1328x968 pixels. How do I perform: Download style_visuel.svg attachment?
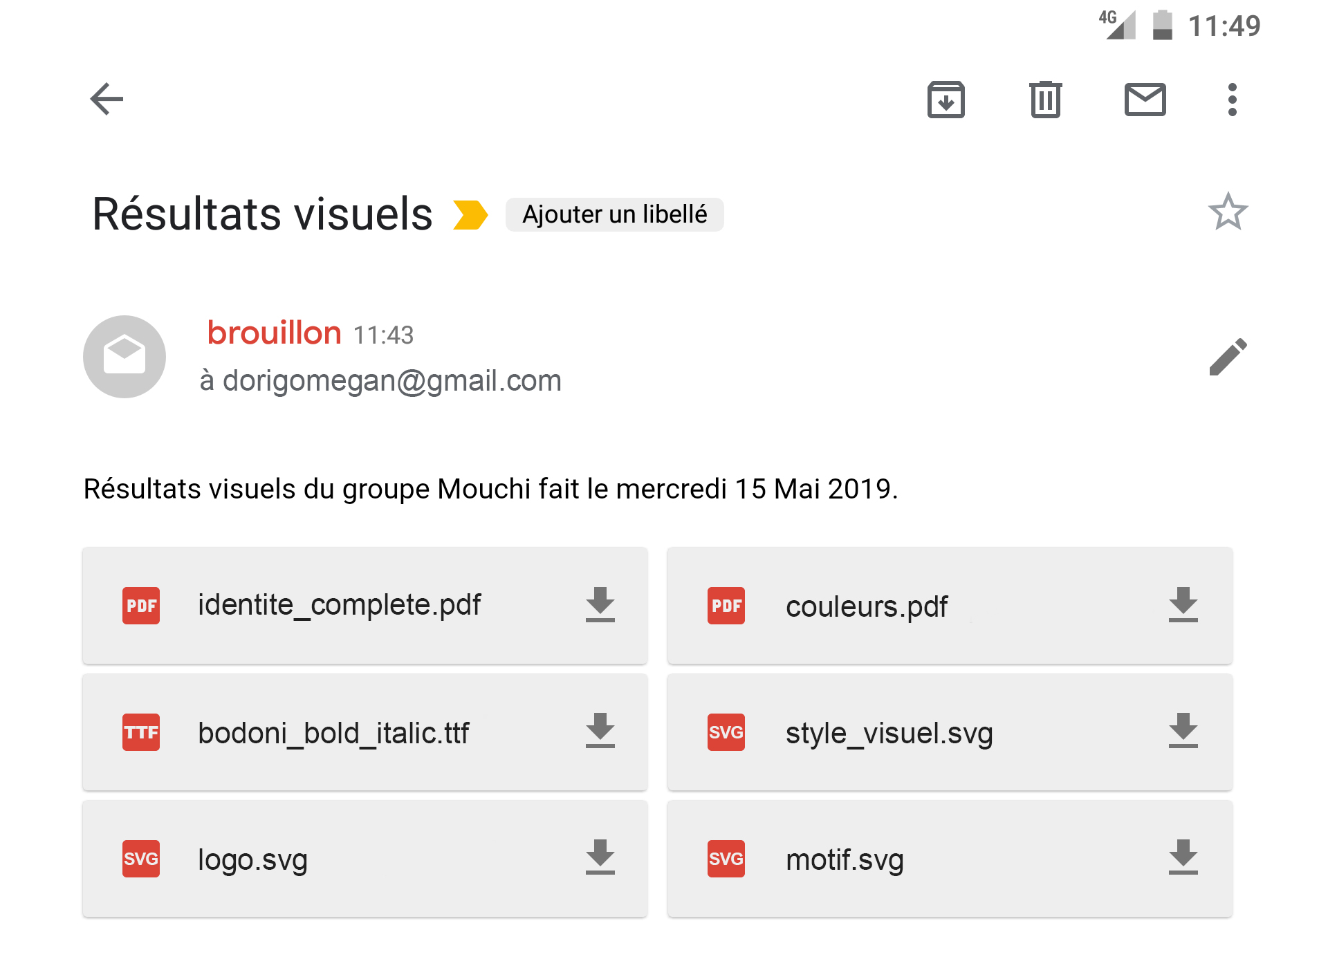pos(1183,732)
